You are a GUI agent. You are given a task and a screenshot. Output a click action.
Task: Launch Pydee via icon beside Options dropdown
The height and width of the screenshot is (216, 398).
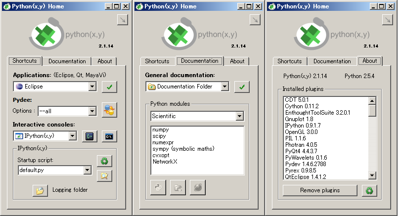point(109,111)
